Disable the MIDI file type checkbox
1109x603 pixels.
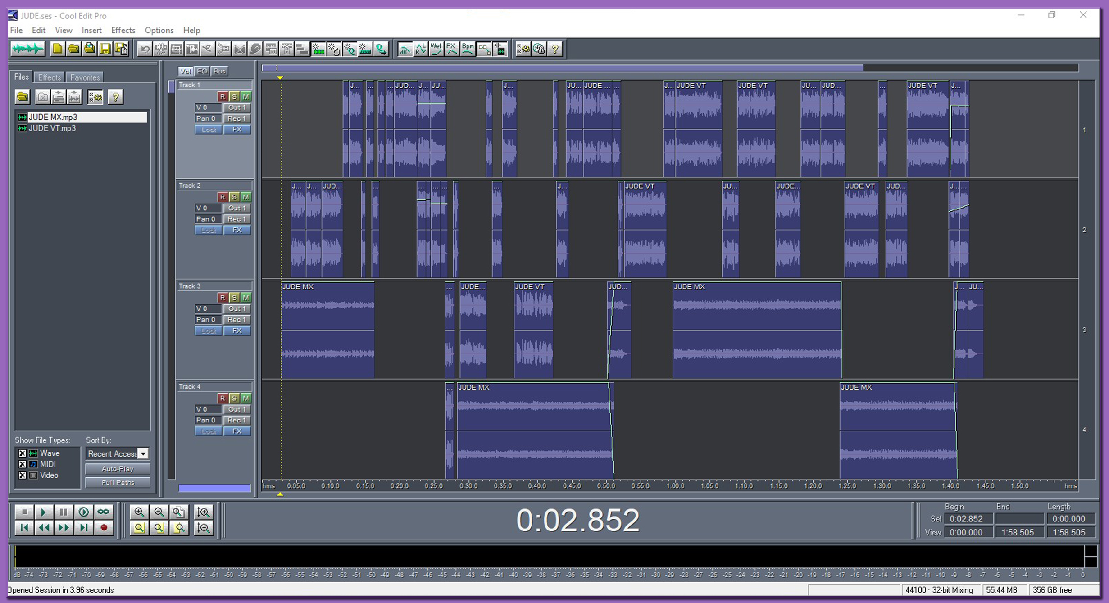pos(22,464)
